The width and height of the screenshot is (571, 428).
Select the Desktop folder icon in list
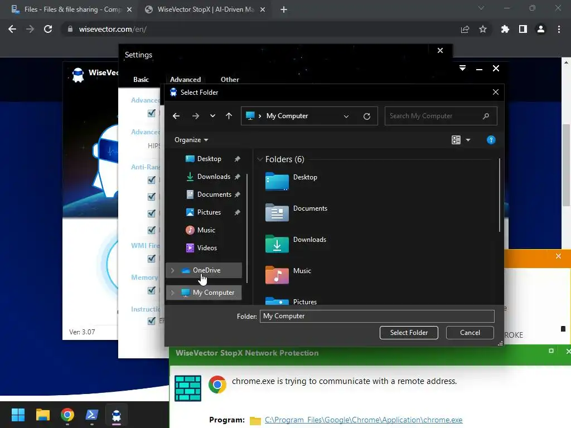pyautogui.click(x=277, y=181)
